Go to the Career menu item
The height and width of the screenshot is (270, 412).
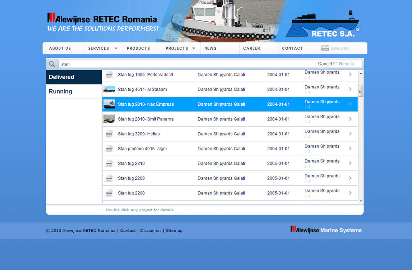tap(251, 48)
